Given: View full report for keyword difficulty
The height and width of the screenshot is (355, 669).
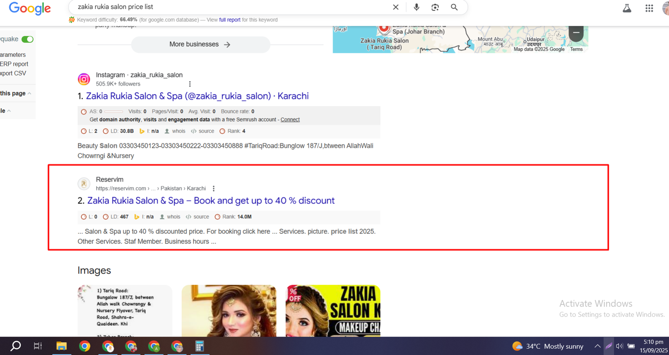Looking at the screenshot, I should [230, 20].
